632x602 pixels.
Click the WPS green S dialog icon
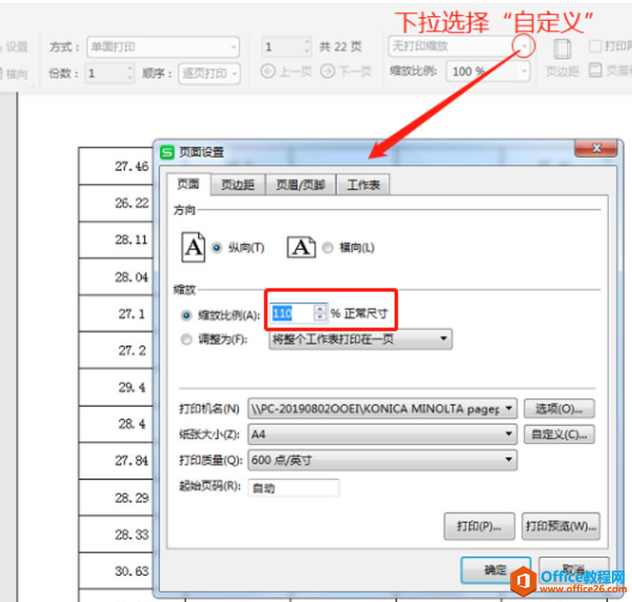tap(167, 152)
